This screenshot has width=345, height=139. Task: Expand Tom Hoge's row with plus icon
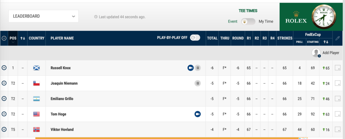4,114
